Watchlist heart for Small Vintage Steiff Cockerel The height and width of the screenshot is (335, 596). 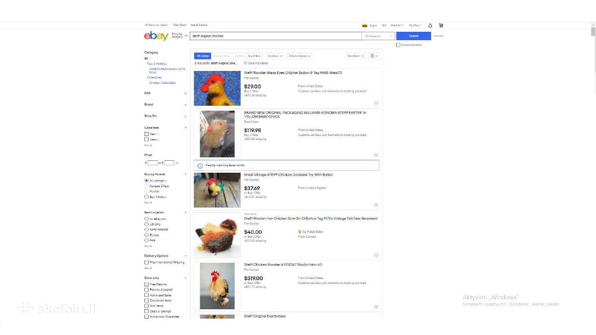[x=376, y=205]
